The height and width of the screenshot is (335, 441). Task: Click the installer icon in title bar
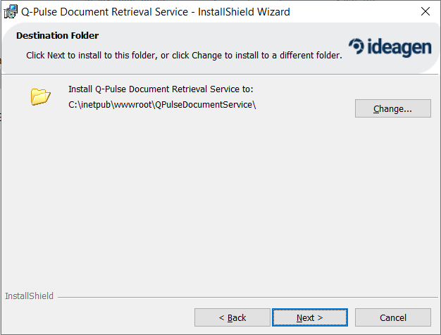pos(11,12)
